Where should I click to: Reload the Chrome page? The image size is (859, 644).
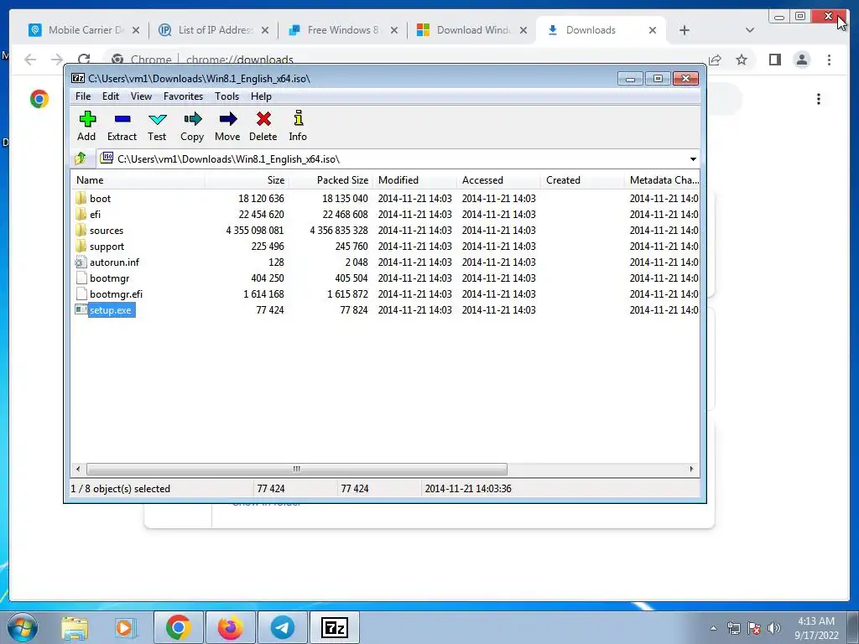(84, 60)
